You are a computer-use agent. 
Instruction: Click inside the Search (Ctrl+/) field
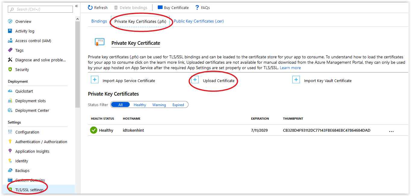click(40, 9)
